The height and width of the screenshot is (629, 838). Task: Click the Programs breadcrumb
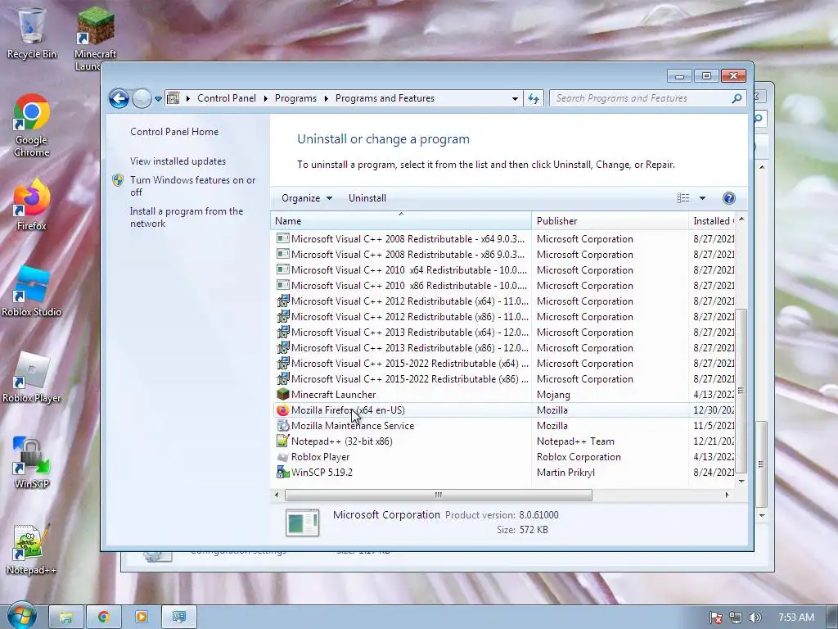tap(295, 98)
